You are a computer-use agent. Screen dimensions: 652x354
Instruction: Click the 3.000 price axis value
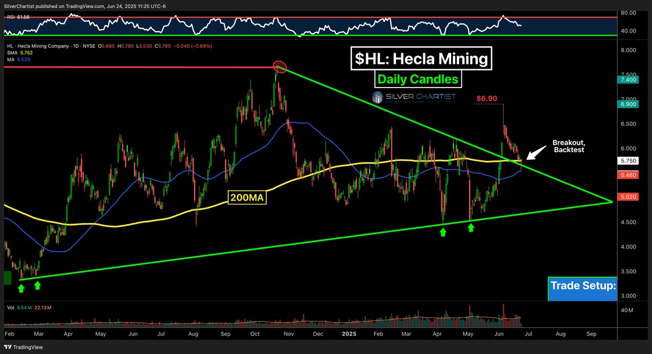pyautogui.click(x=628, y=296)
